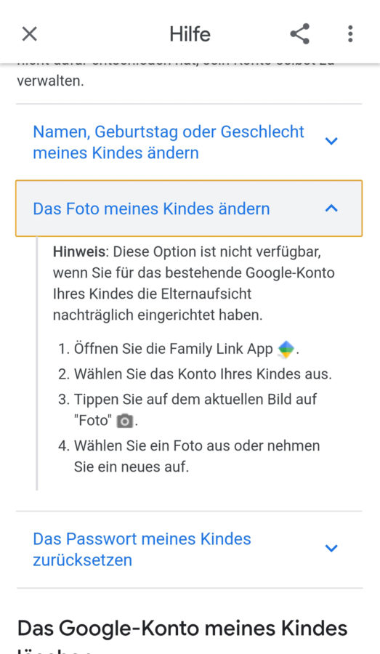Screen dimensions: 380x654
Task: Click the word "verwalten." below the header
Action: (x=50, y=81)
